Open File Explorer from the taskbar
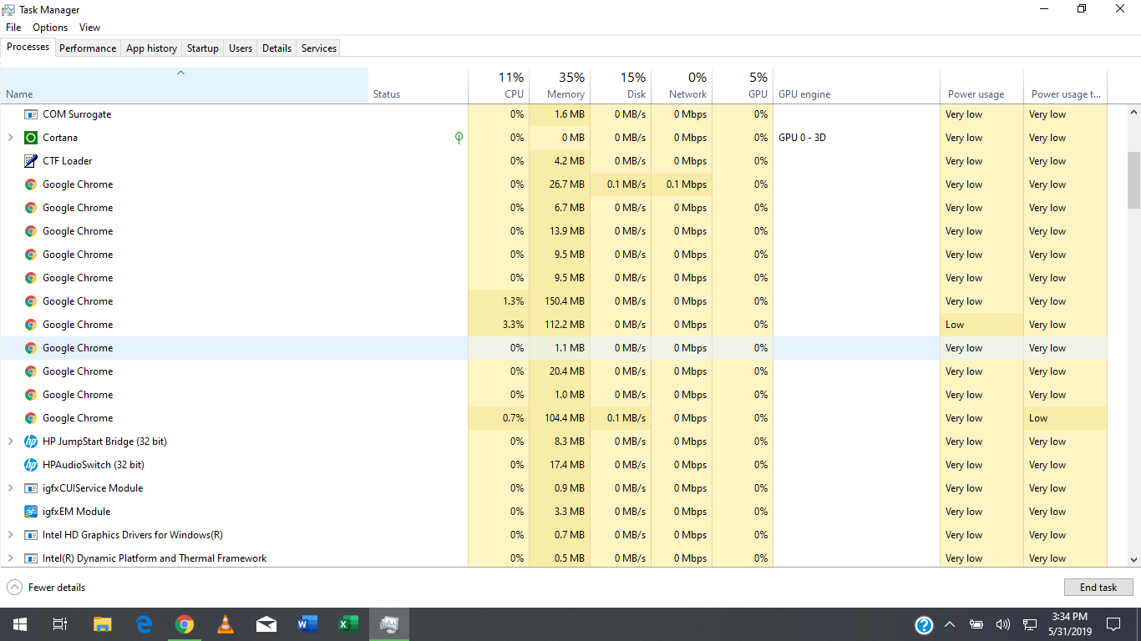1141x641 pixels. tap(102, 624)
